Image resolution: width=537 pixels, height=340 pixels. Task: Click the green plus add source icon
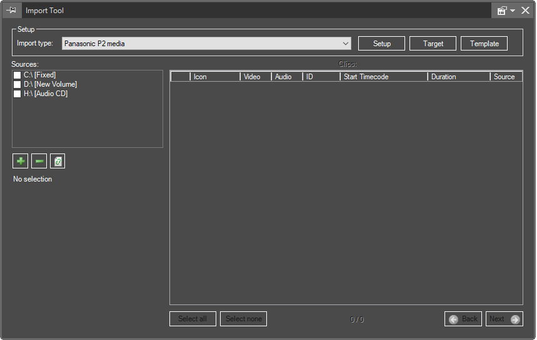[x=20, y=162]
